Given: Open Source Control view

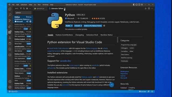Looking at the screenshot, I should 10,20.
